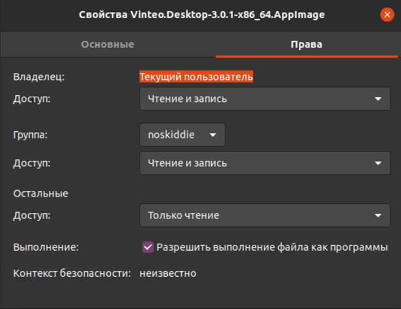Close the Свойства properties dialog
The height and width of the screenshot is (309, 401).
[387, 15]
